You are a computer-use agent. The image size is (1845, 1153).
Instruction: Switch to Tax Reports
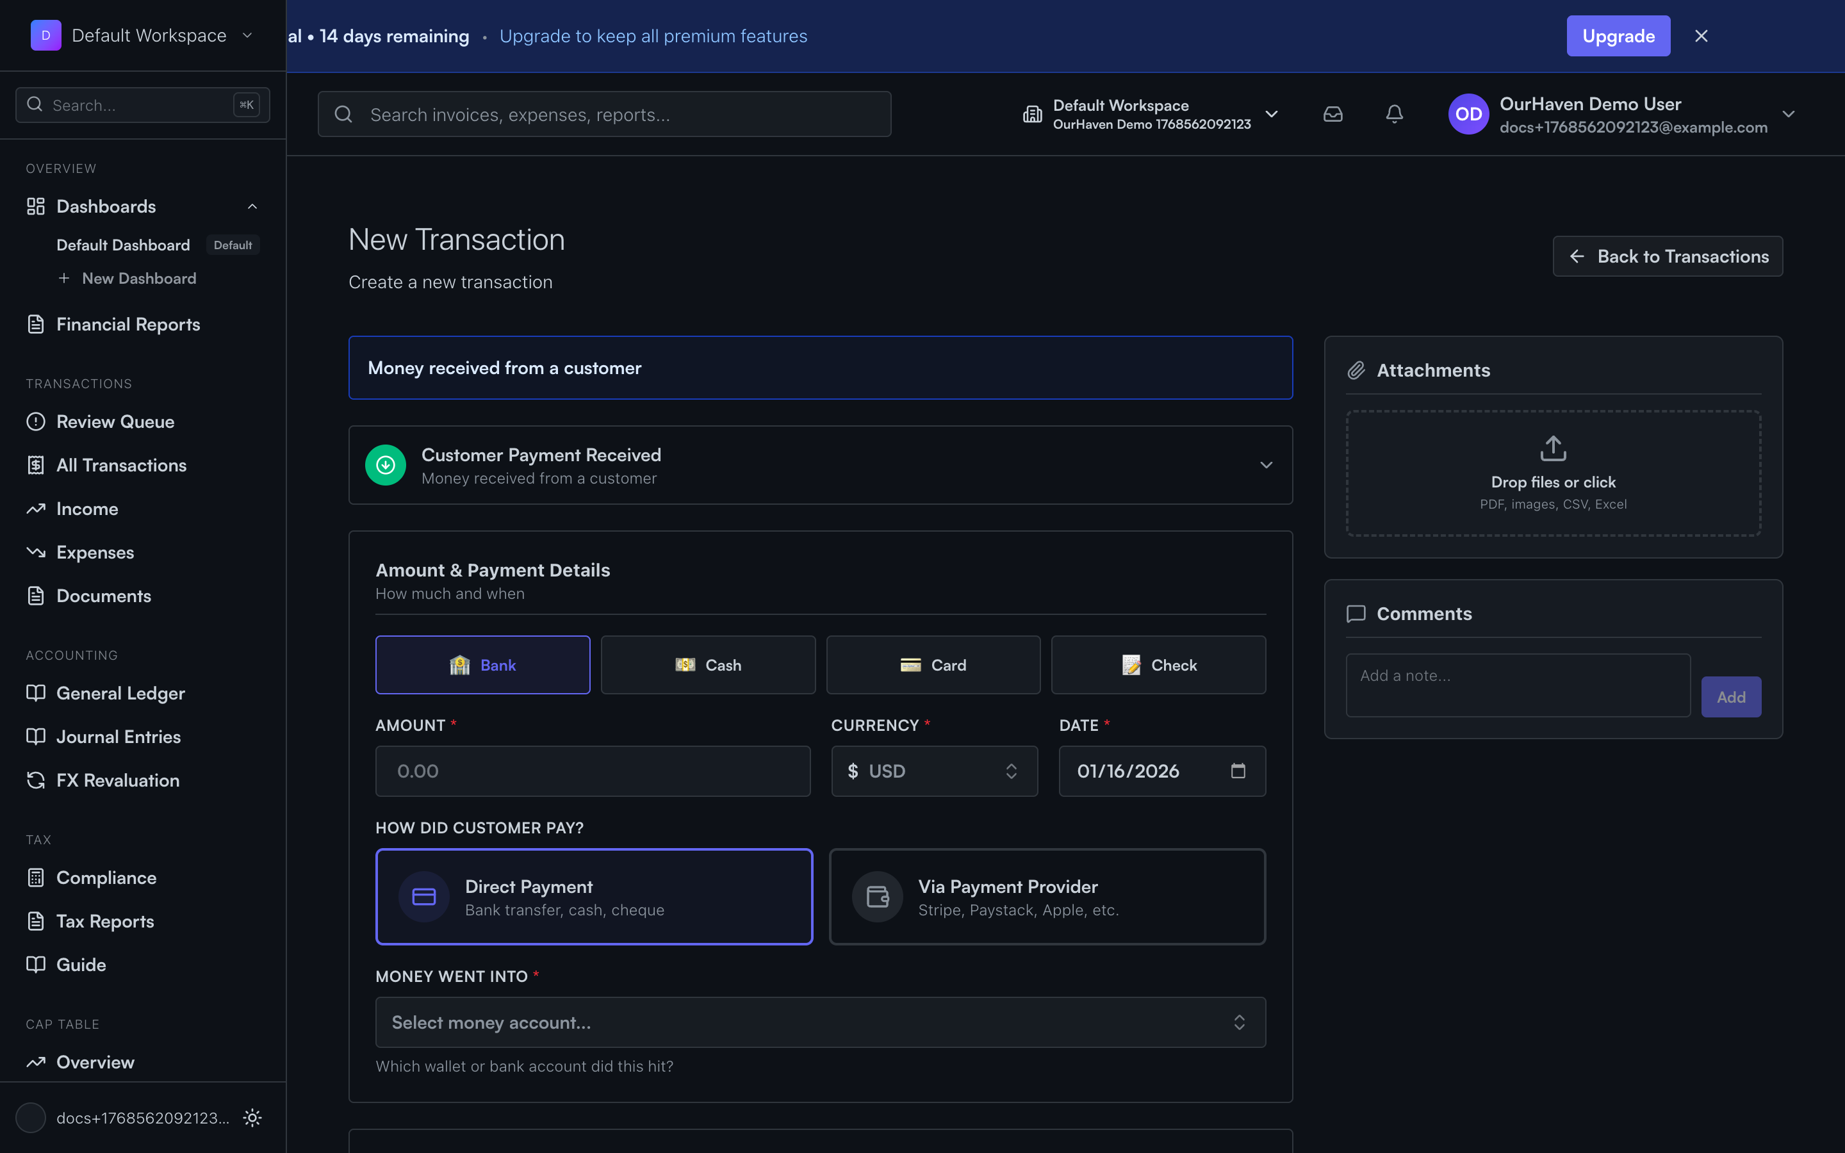coord(106,921)
